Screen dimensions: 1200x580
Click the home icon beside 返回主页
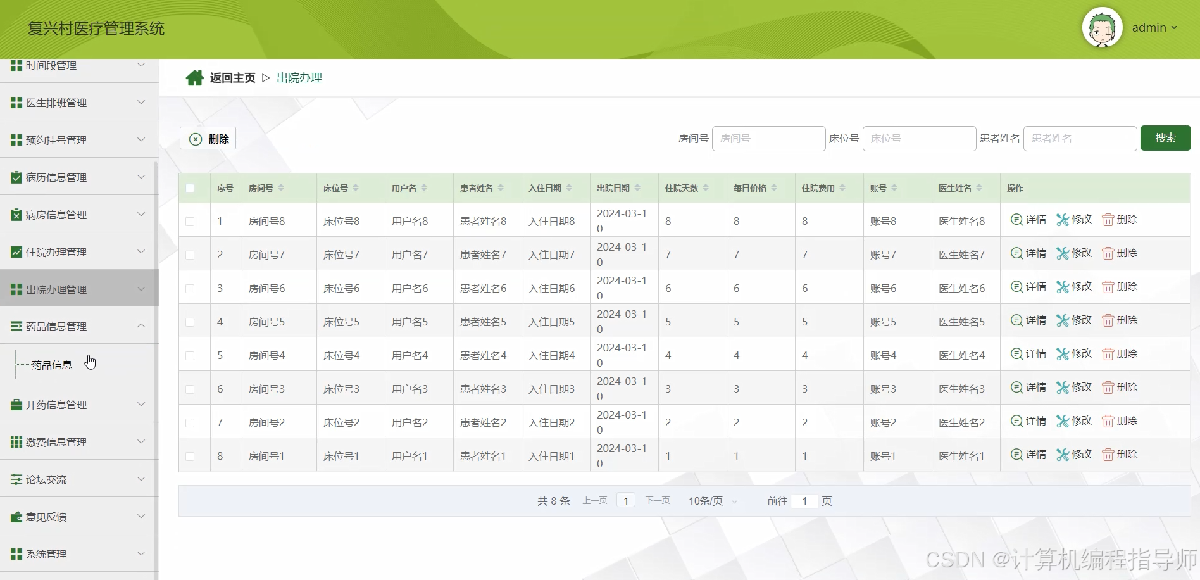point(194,78)
